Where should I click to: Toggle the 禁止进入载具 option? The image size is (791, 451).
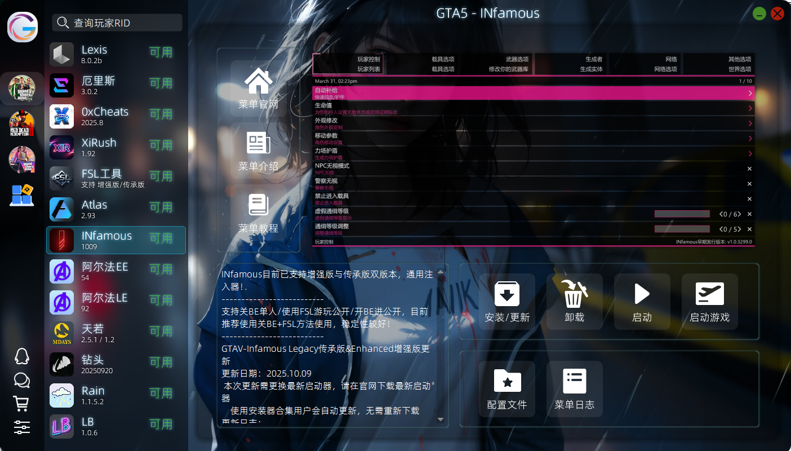[x=749, y=199]
